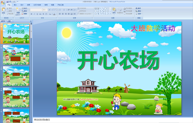The image size is (193, 123).
Task: Switch to the Outline (大纲) pane tab
Action: [x=9, y=21]
